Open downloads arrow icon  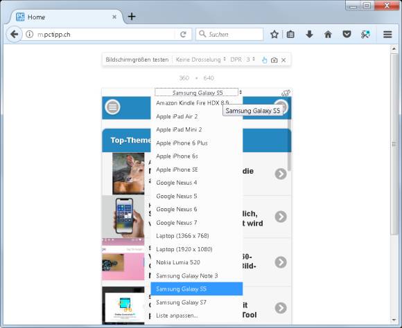tap(309, 35)
